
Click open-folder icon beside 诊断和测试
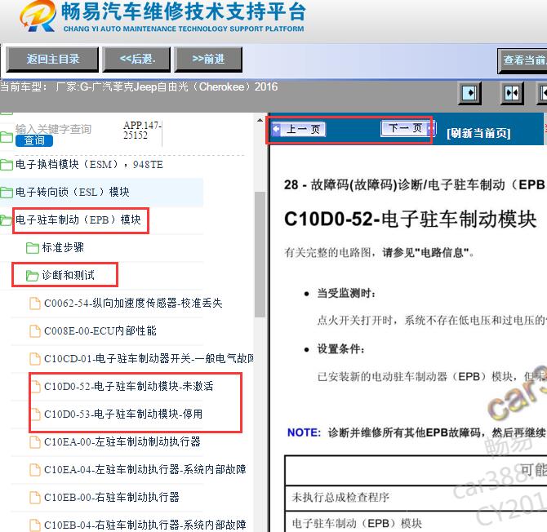click(x=33, y=276)
